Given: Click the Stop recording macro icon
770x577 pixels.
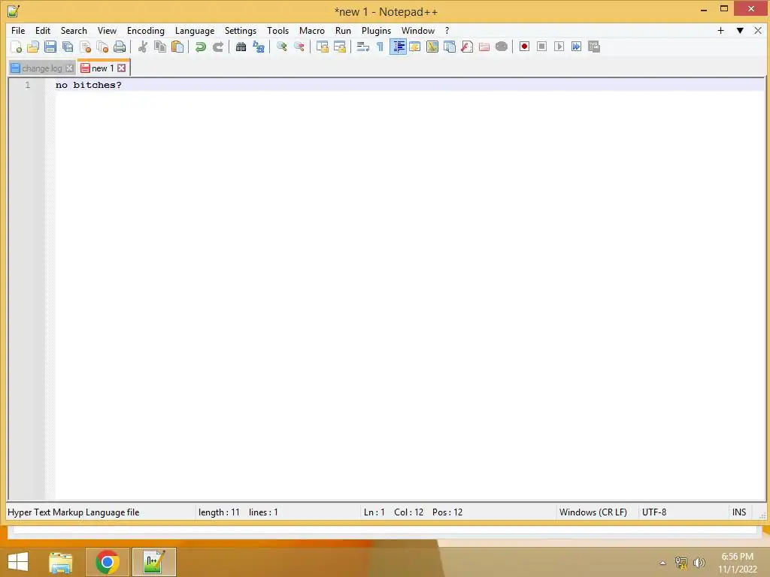Looking at the screenshot, I should tap(541, 47).
